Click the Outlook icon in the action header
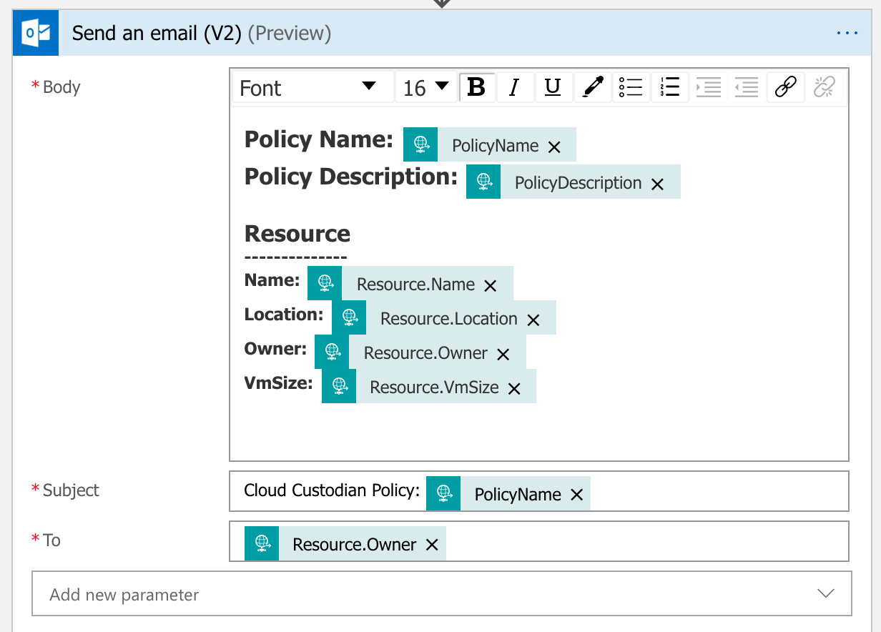Screen dimensions: 881x632 point(35,34)
